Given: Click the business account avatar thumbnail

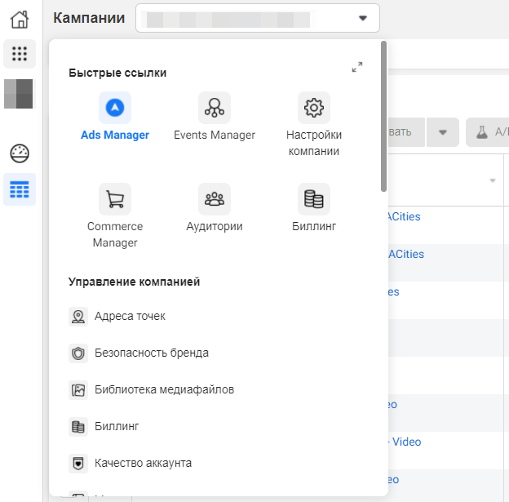Looking at the screenshot, I should coord(20,93).
